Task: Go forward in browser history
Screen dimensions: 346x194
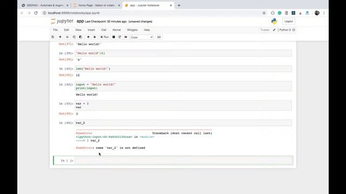Action: pyautogui.click(x=29, y=13)
